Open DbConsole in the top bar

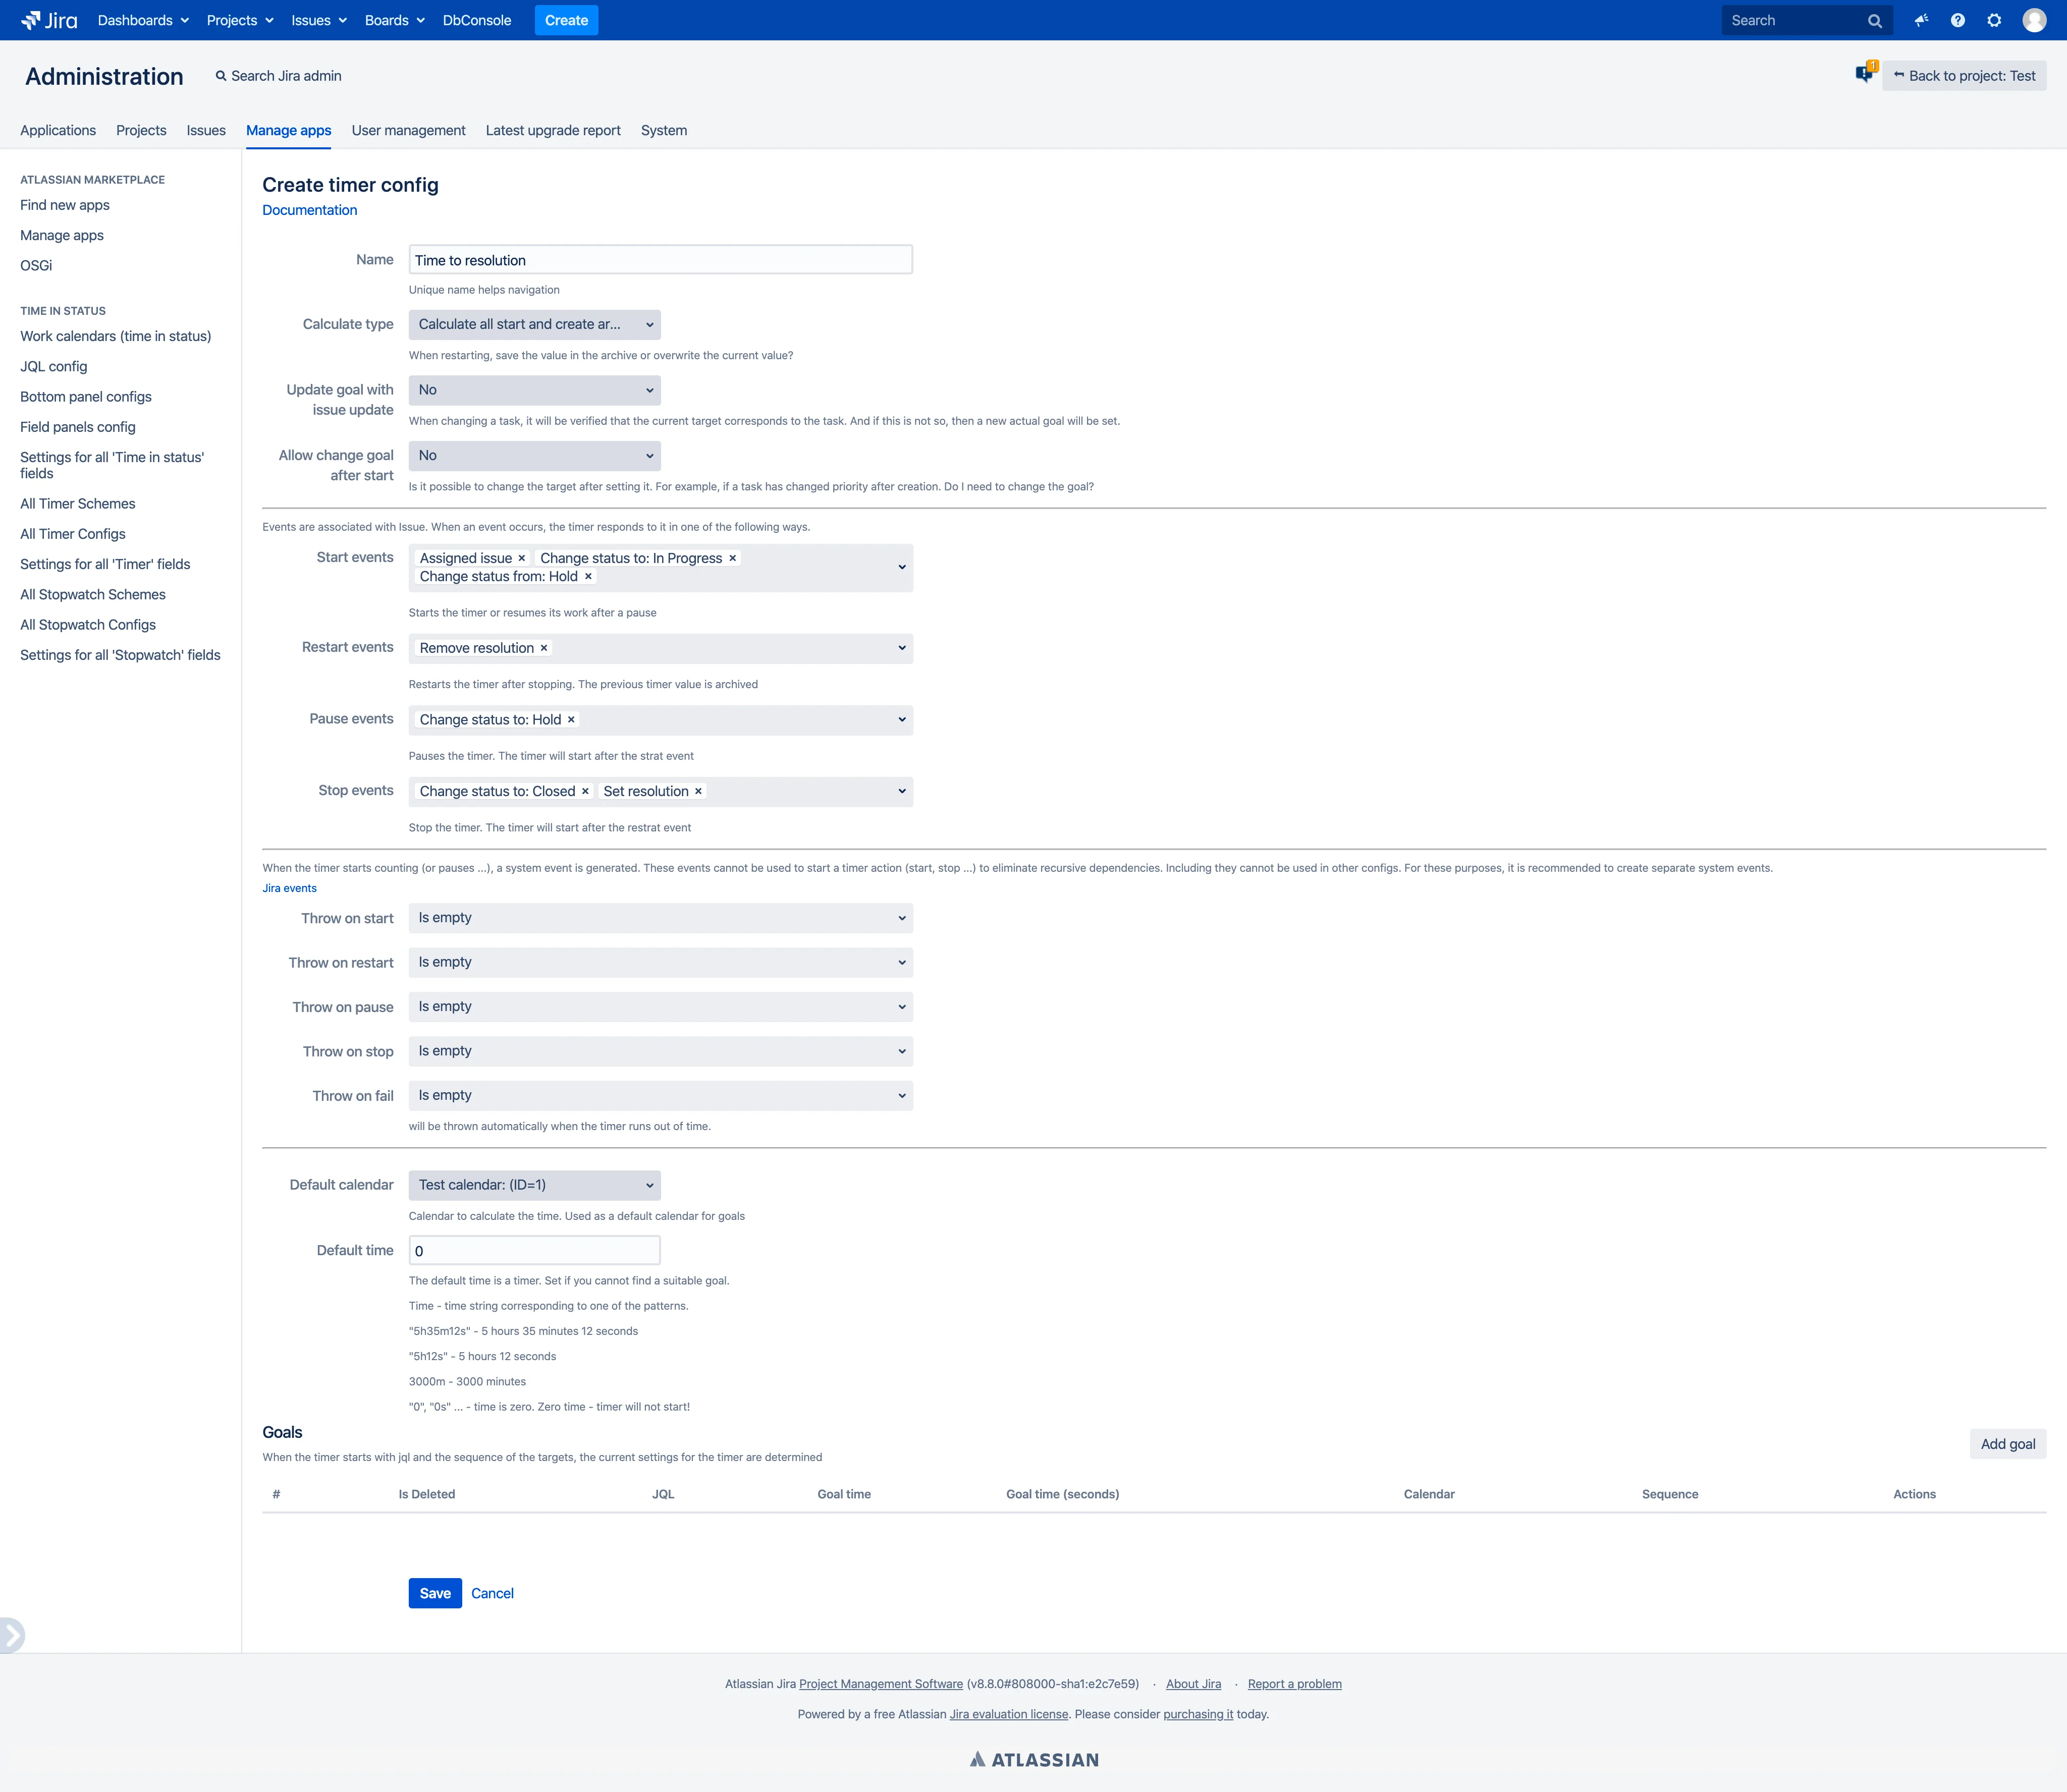(477, 20)
